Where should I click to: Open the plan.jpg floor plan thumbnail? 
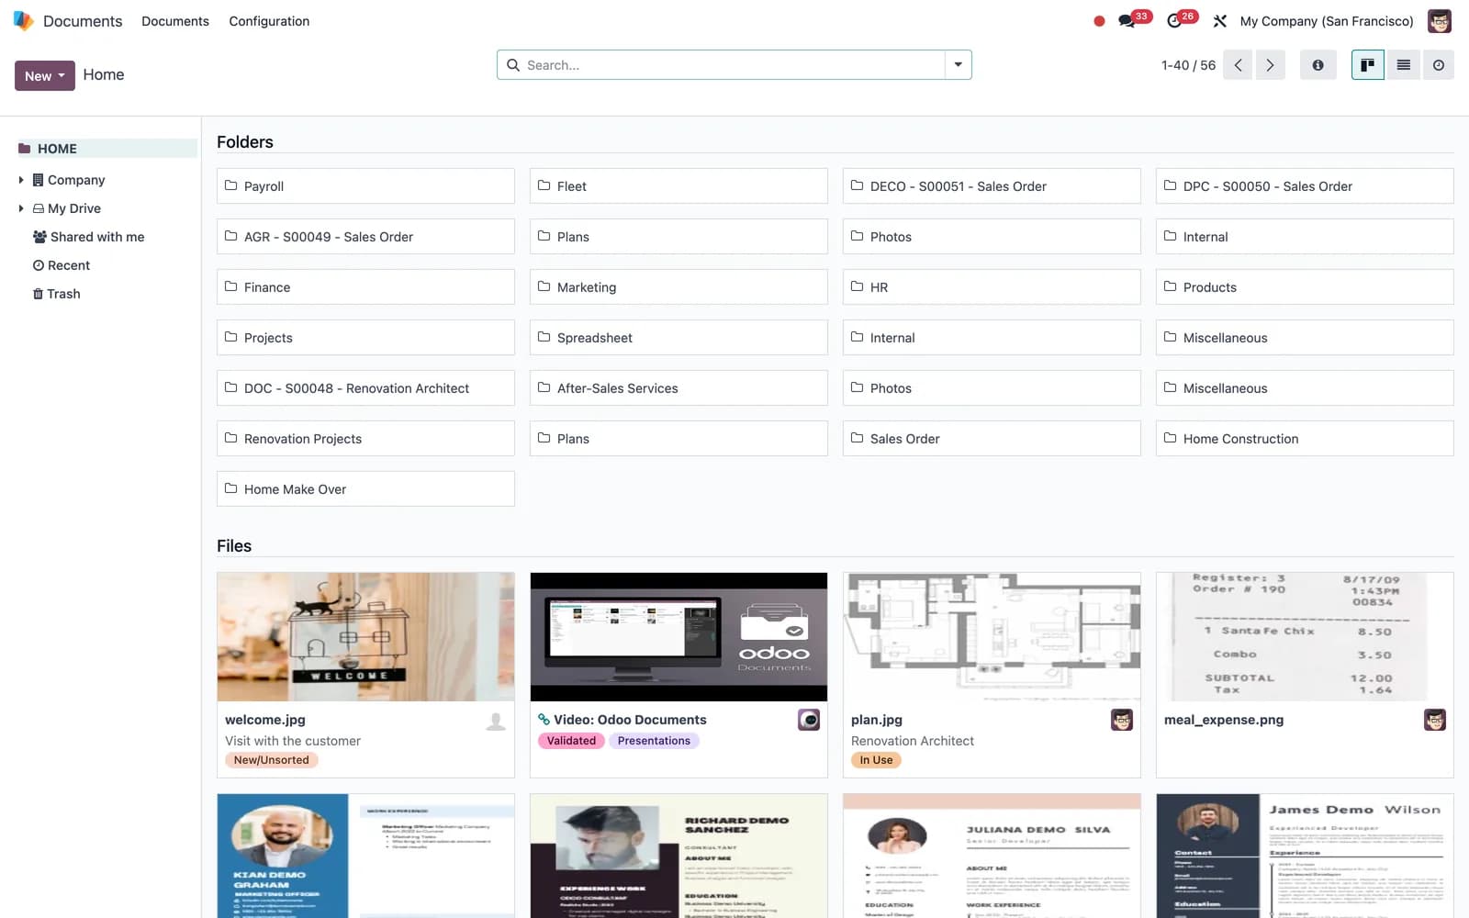point(992,637)
